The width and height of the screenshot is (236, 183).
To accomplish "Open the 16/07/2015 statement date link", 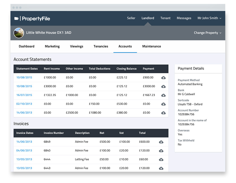I will click(24, 95).
